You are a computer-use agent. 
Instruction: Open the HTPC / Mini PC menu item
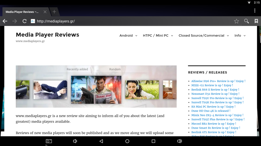pos(156,35)
